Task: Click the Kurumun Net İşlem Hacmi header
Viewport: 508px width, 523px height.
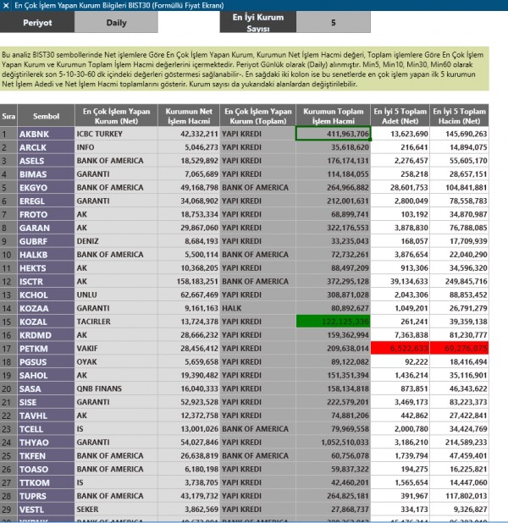Action: (x=189, y=116)
